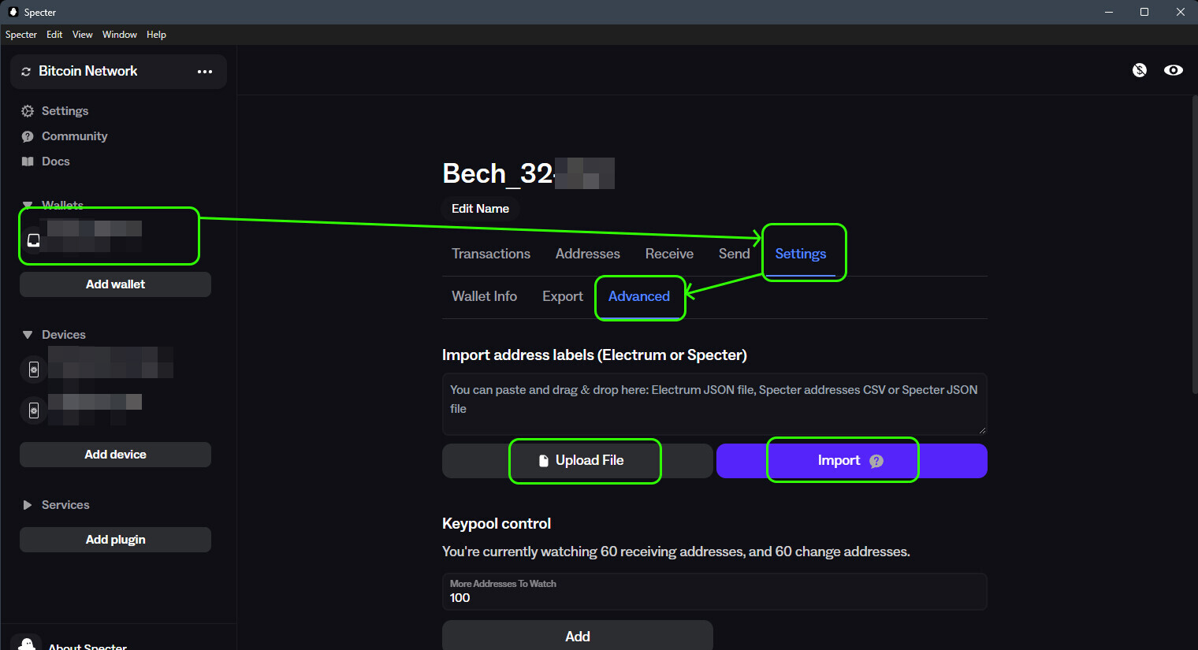This screenshot has width=1198, height=650.
Task: Open the Settings link in sidebar
Action: (x=65, y=111)
